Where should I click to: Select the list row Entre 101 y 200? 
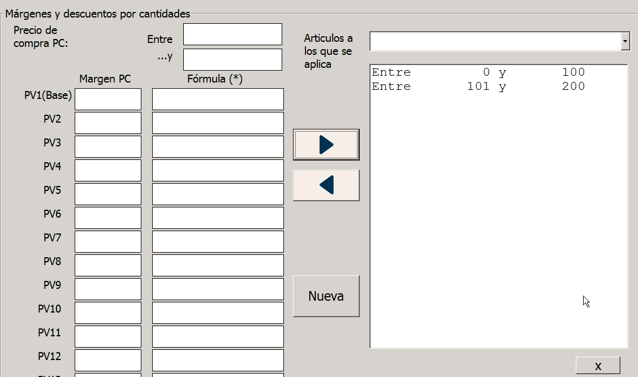pos(478,86)
